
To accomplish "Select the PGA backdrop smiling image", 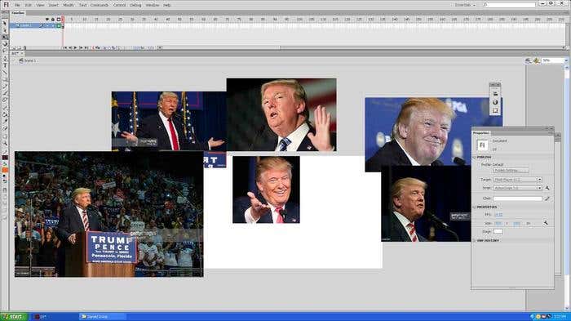I will (x=433, y=134).
